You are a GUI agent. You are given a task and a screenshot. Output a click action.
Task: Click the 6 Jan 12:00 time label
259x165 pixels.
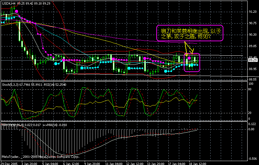click(x=71, y=164)
